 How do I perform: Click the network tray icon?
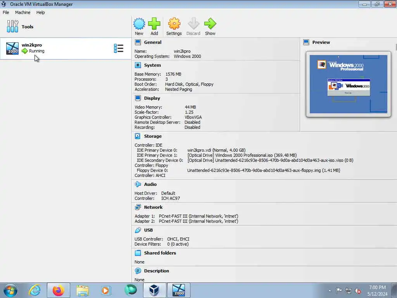pos(349,291)
